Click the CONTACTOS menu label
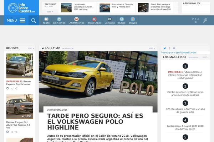214x142 pixels. click(x=59, y=23)
